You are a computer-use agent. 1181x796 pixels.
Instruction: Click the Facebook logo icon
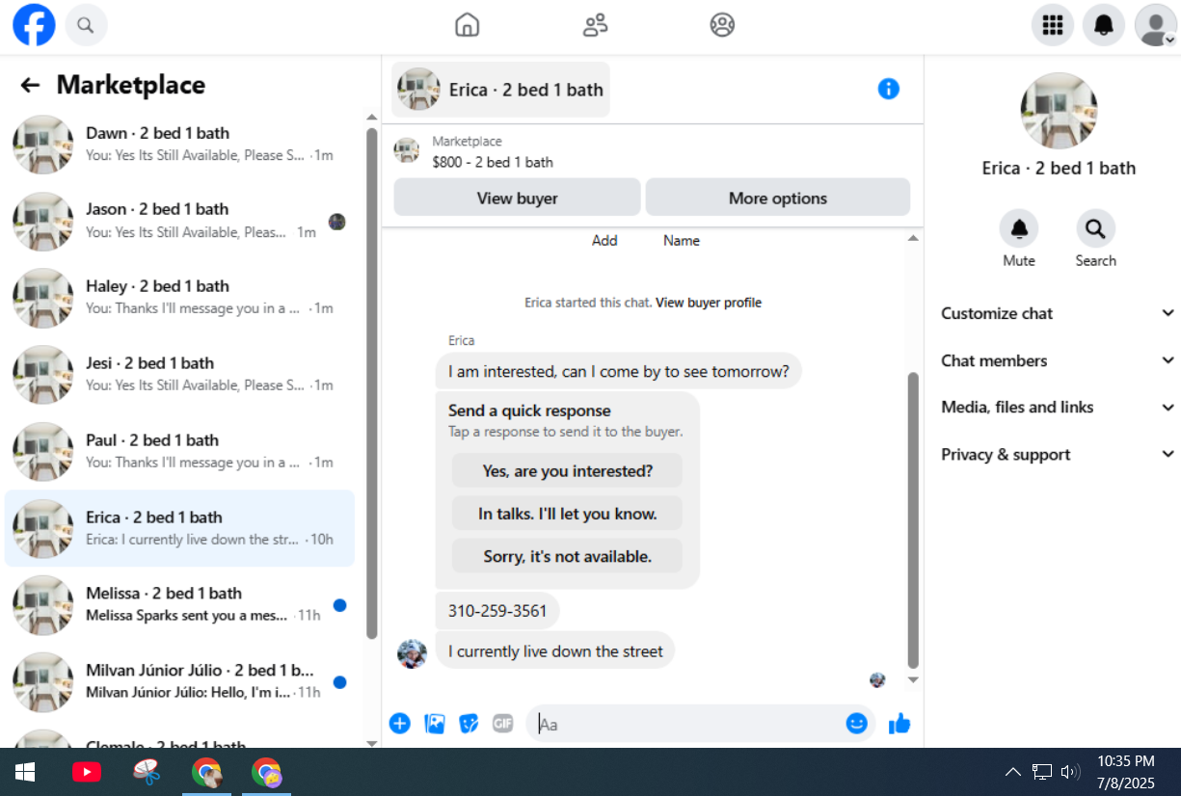click(34, 25)
